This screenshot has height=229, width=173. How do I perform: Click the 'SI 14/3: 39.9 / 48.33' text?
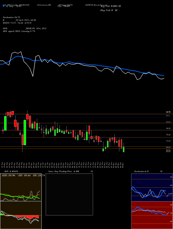[26, 20]
